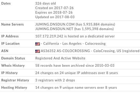Click the AS36352 AS-COLOCROSSING text
The width and height of the screenshot is (140, 93).
click(x=65, y=51)
